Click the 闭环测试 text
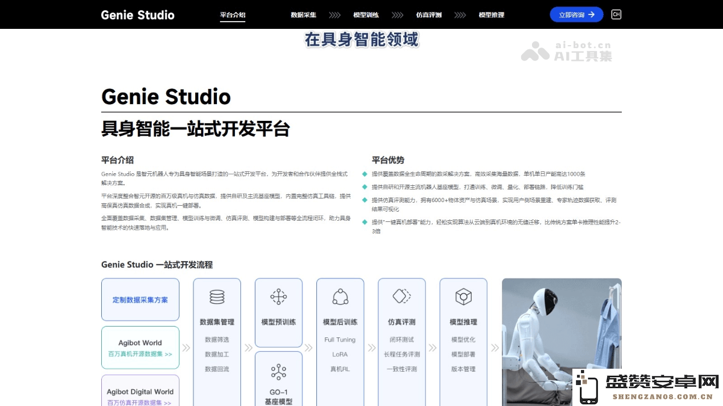 [402, 340]
